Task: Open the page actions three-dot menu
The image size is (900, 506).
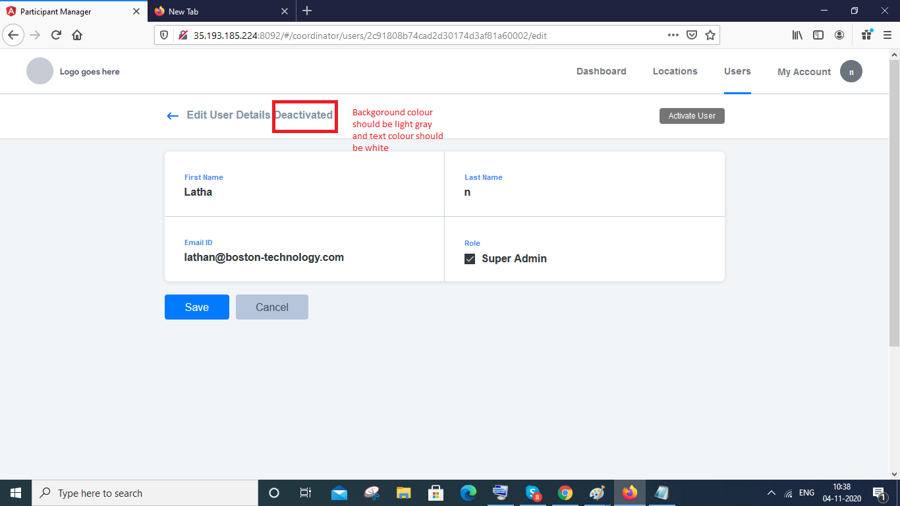Action: [x=673, y=35]
